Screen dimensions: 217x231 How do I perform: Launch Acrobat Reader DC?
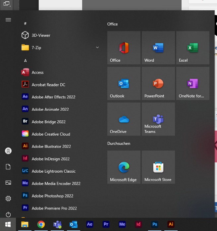60,85
